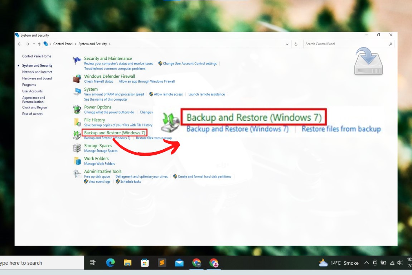Click the Windows Defender Firewall icon
The width and height of the screenshot is (412, 275).
(77, 78)
